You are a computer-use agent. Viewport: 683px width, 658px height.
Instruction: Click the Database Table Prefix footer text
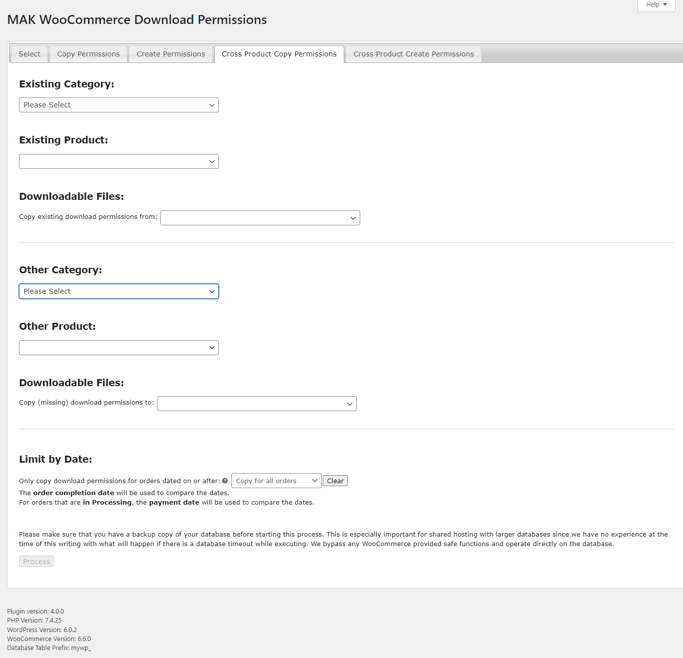click(x=49, y=648)
